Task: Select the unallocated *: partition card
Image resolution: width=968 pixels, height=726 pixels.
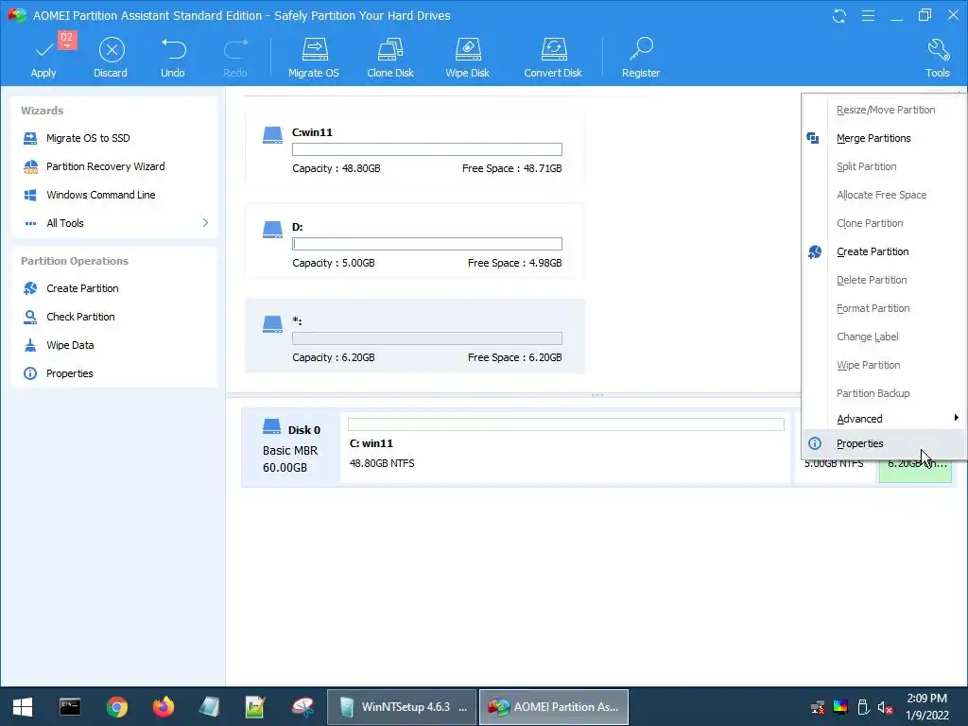Action: tap(414, 336)
